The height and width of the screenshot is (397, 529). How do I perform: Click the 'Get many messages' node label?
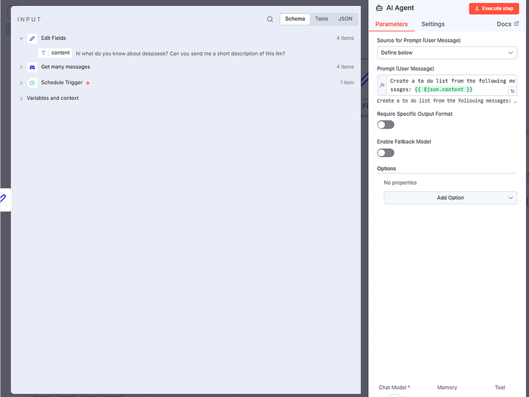point(65,67)
